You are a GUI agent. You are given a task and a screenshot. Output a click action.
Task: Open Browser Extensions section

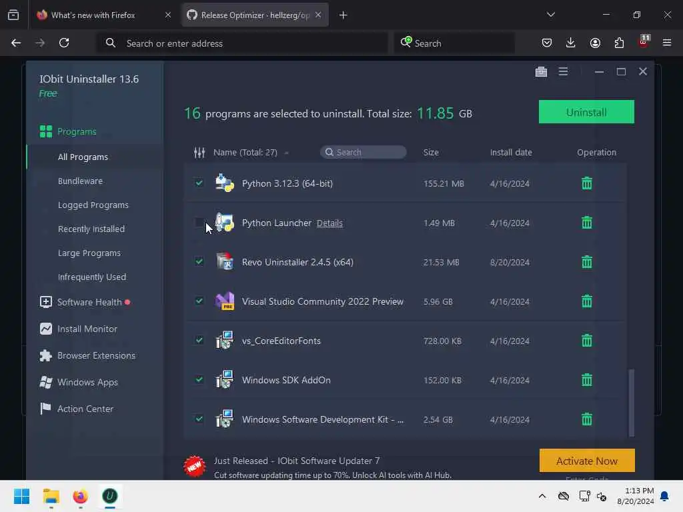[x=87, y=356]
